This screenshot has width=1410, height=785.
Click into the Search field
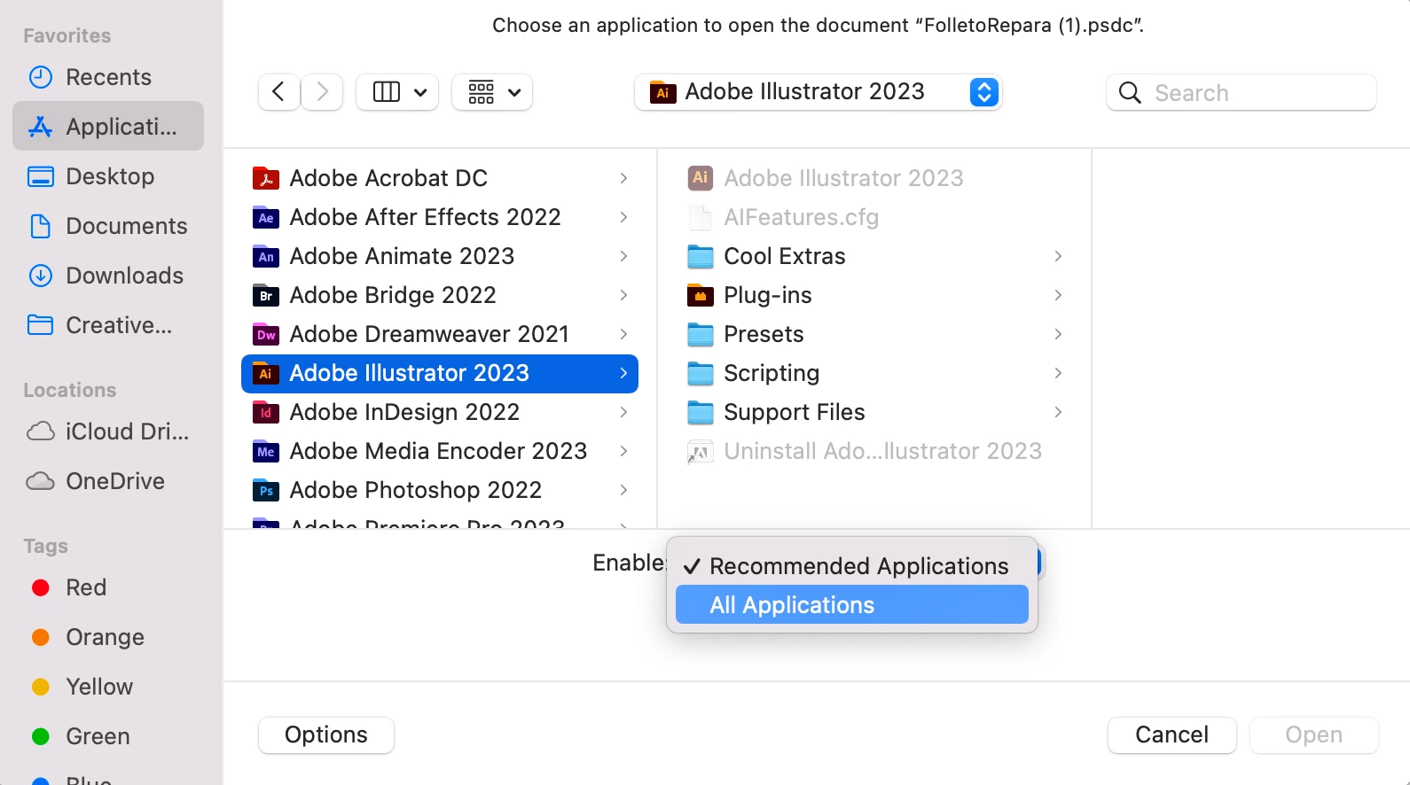[1242, 93]
